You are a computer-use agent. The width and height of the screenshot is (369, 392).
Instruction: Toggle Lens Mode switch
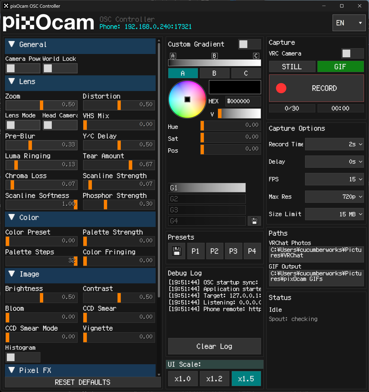23,125
